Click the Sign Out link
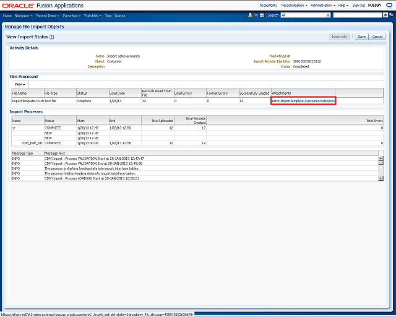Image resolution: width=396 pixels, height=317 pixels. click(358, 5)
